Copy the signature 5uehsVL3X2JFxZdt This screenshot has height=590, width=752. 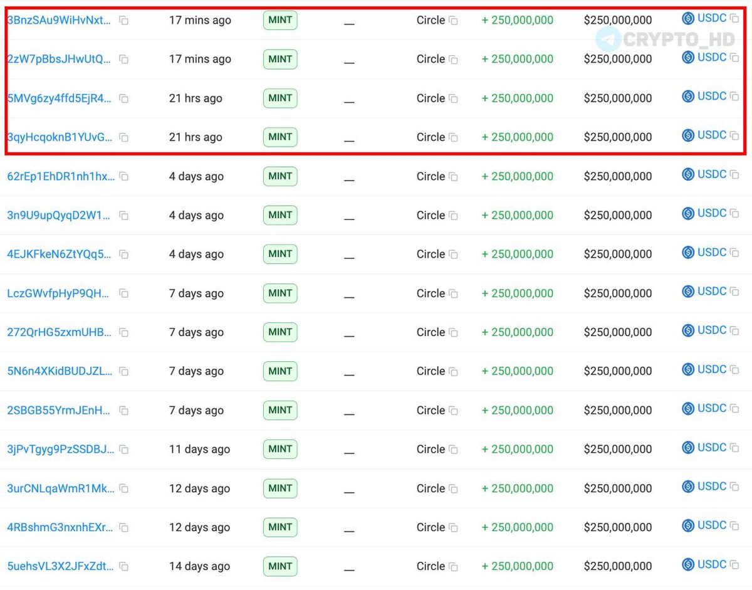[x=124, y=566]
